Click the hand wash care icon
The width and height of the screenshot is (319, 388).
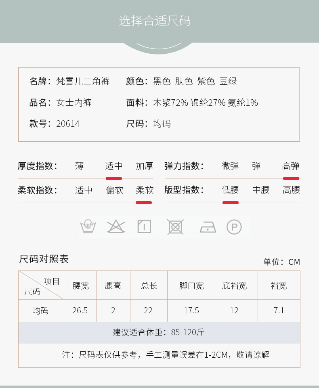click(88, 227)
